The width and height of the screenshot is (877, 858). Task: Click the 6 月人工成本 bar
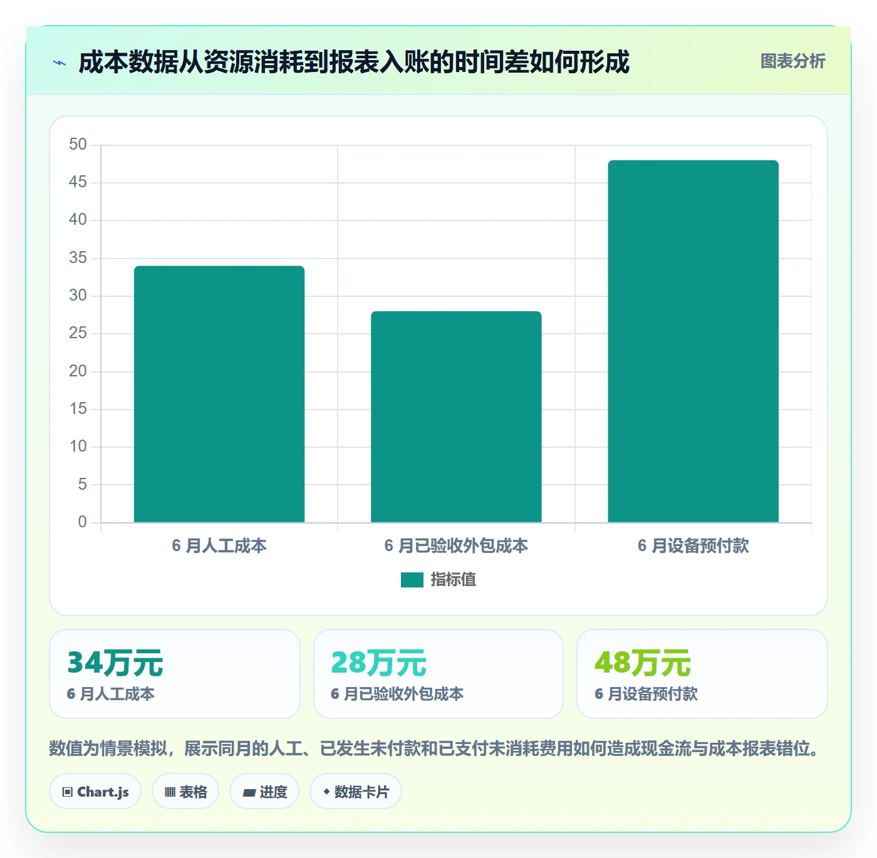219,394
